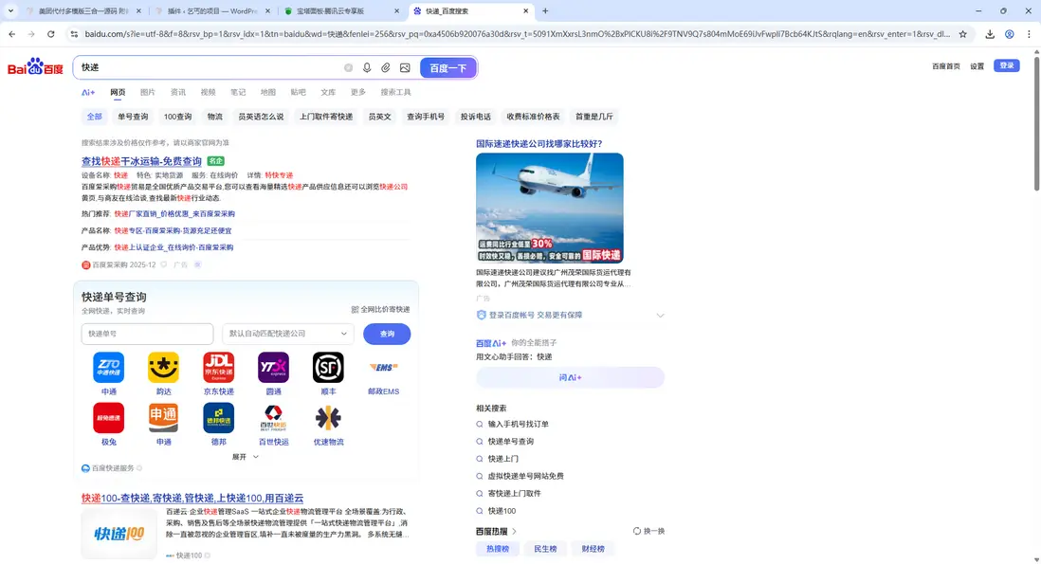Viewport: 1041px width, 564px height.
Task: Select the 全部 filter chip
Action: [x=94, y=117]
